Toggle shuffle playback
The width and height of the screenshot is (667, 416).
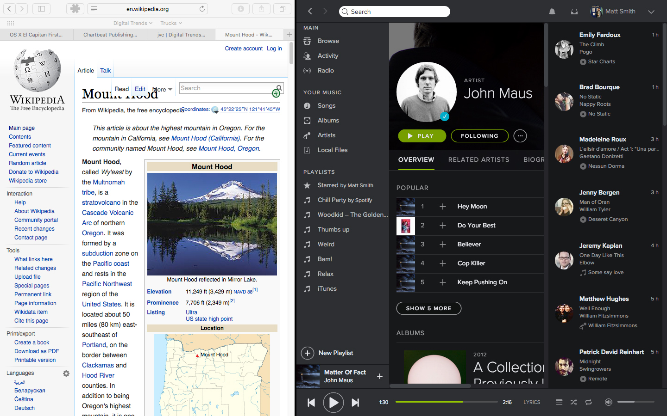click(x=573, y=402)
